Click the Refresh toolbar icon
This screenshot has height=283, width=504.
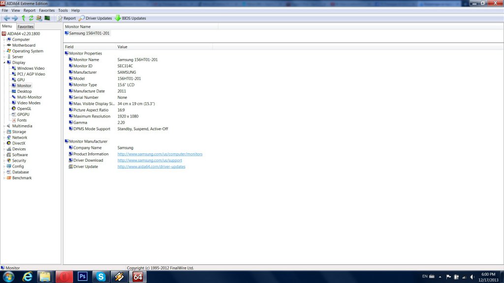pyautogui.click(x=31, y=18)
